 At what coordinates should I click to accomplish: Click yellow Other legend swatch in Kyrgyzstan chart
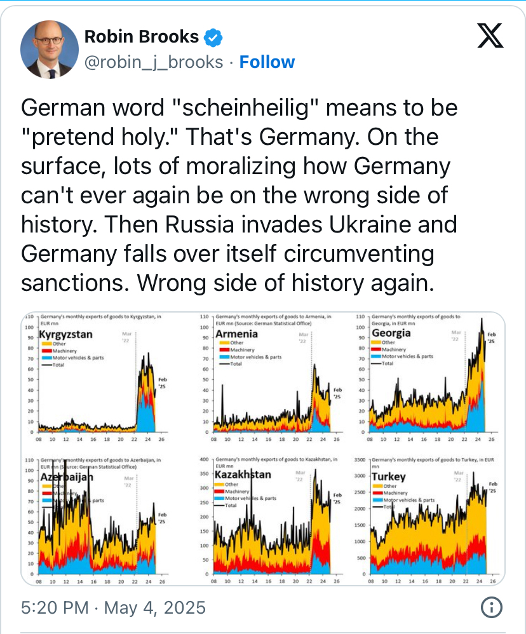tap(46, 344)
